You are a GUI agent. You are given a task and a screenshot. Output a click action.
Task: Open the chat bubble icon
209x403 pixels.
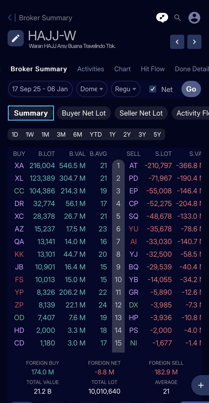(x=162, y=18)
